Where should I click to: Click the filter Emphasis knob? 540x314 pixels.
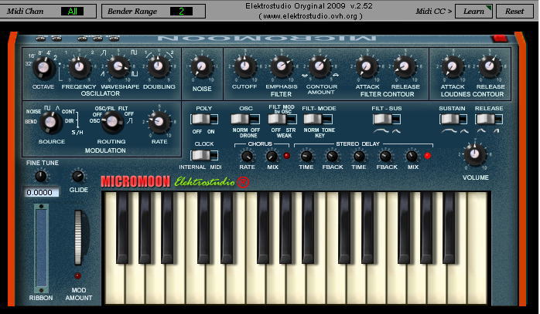(282, 66)
